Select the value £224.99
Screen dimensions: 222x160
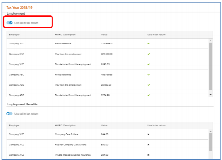click(x=105, y=95)
